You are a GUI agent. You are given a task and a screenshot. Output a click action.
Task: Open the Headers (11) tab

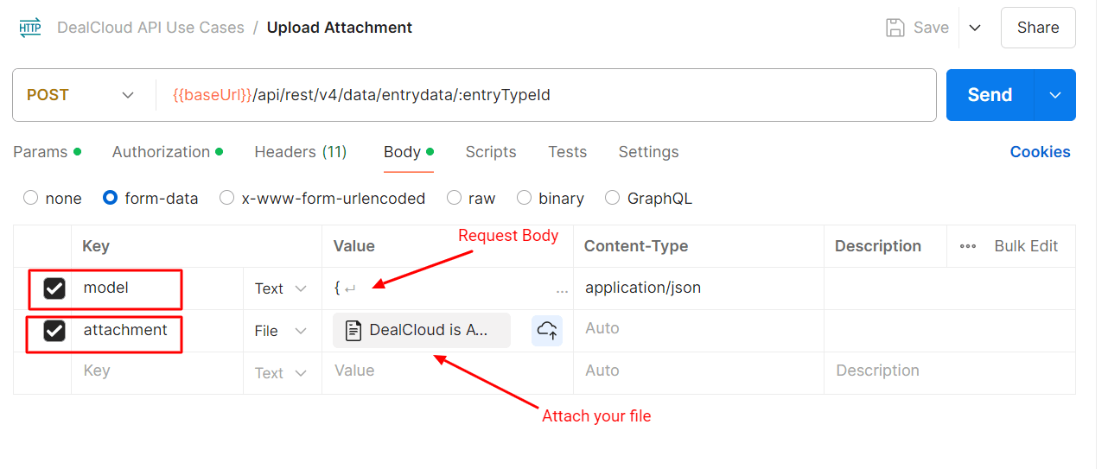(301, 152)
